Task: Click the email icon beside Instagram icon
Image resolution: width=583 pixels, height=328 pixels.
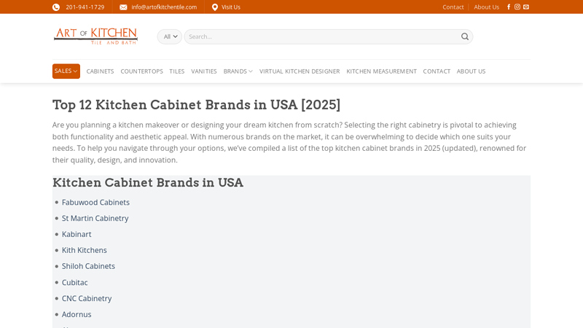Action: tap(526, 7)
